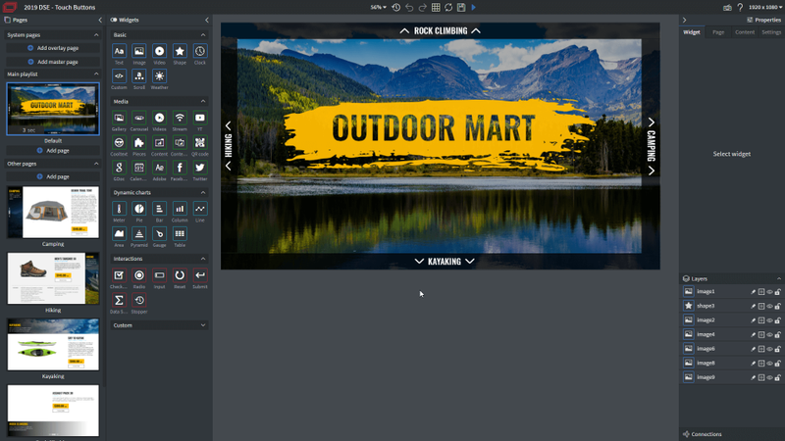Select the Weather widget
This screenshot has height=441, width=785.
coord(160,76)
